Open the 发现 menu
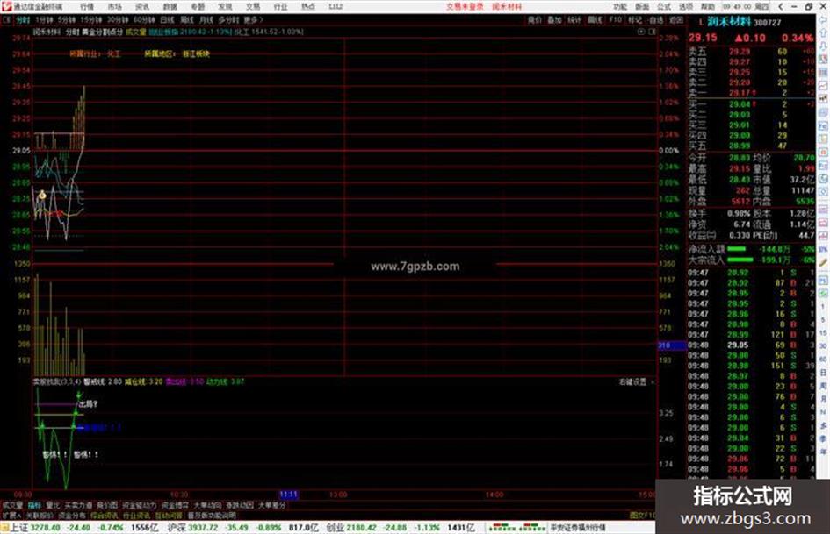The width and height of the screenshot is (830, 534). click(x=225, y=6)
